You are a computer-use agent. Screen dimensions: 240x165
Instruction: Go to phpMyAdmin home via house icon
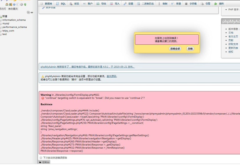(x=7, y=4)
